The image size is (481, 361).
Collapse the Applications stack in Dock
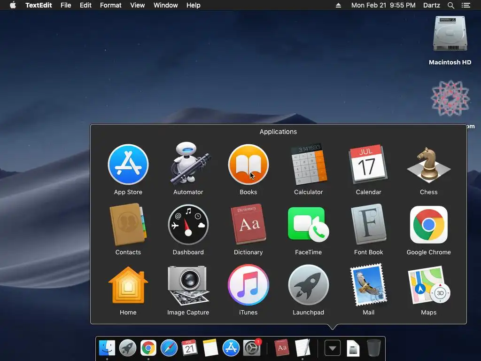tap(333, 348)
